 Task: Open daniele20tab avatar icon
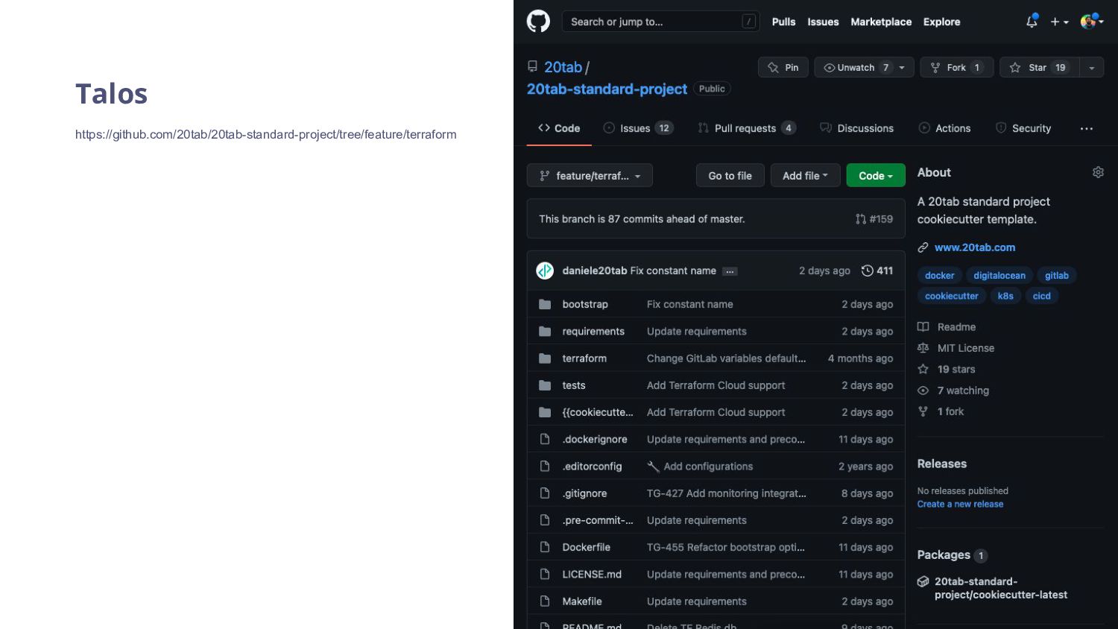545,271
